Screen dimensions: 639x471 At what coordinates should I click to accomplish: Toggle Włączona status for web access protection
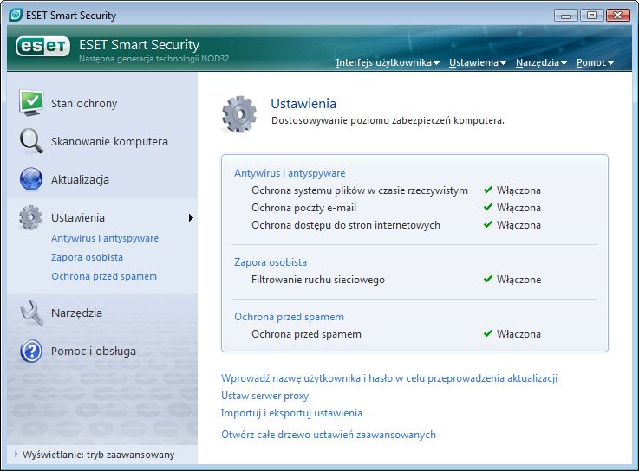518,225
